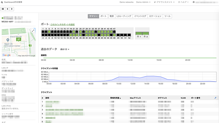This screenshot has width=219, height=123.
Task: Switch to the イベントログ tab
Action: [x=140, y=16]
